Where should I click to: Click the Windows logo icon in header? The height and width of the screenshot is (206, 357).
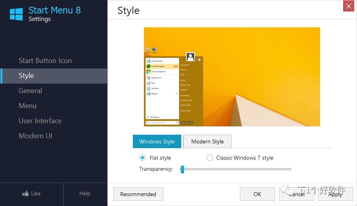coord(16,14)
